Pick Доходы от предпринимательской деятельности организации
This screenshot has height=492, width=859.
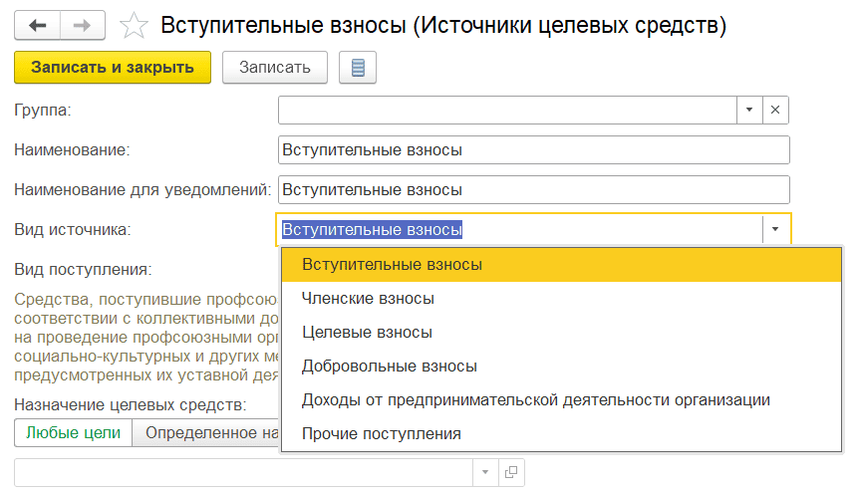[x=535, y=400]
